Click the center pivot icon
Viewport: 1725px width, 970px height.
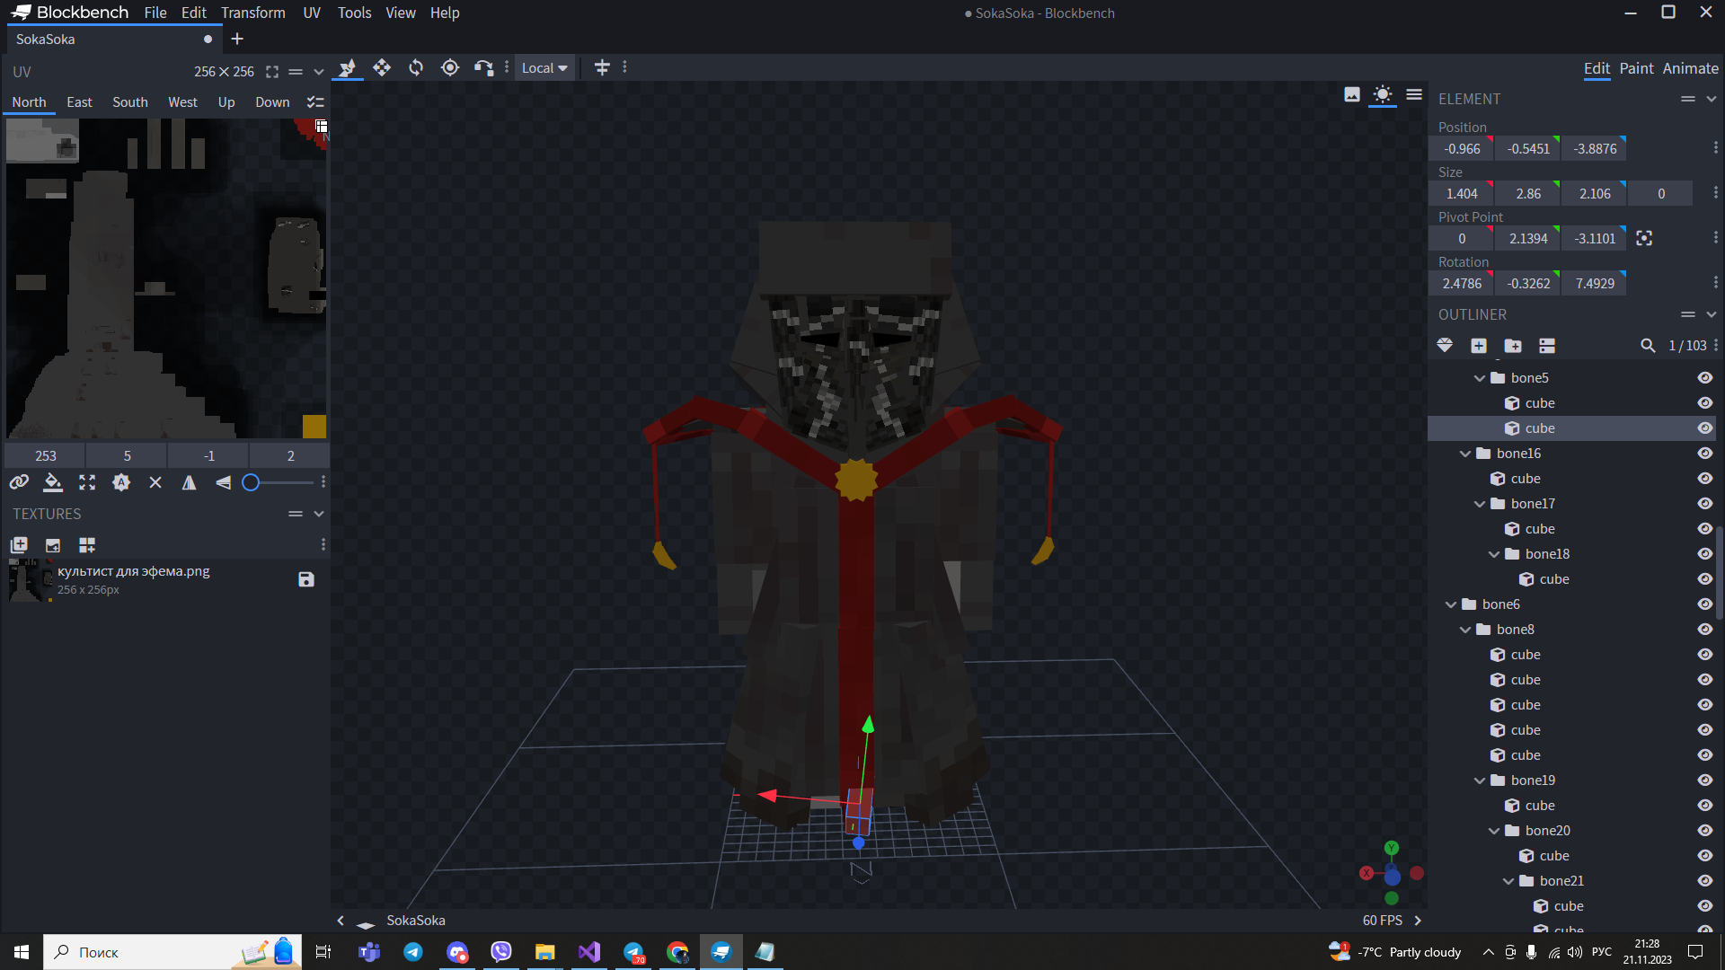tap(1644, 238)
